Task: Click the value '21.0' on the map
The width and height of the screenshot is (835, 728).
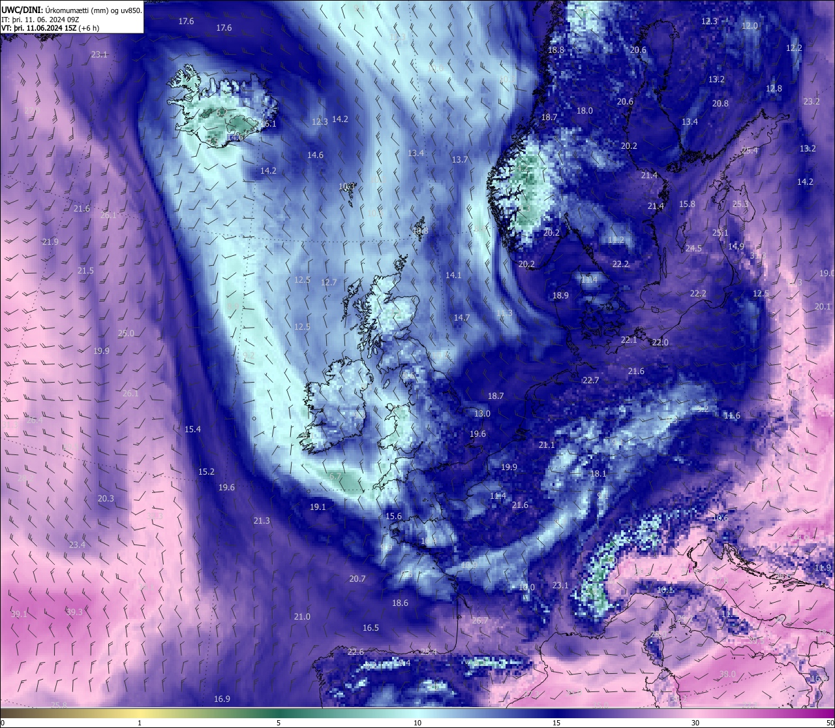Action: tap(302, 617)
